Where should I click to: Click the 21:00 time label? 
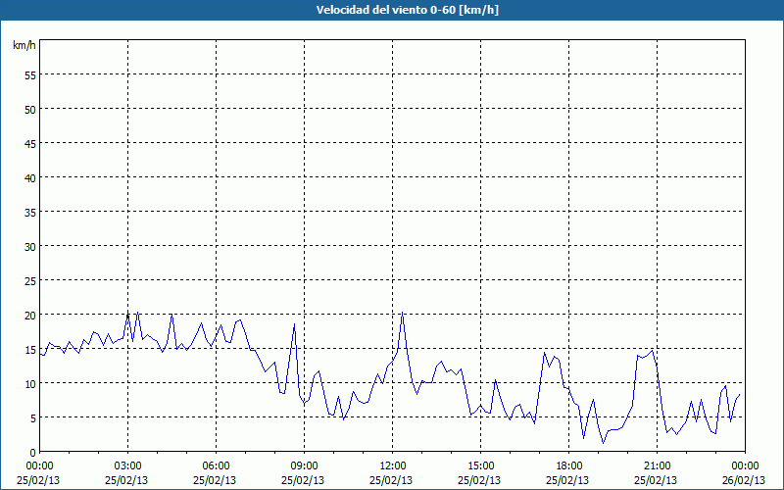click(x=657, y=466)
